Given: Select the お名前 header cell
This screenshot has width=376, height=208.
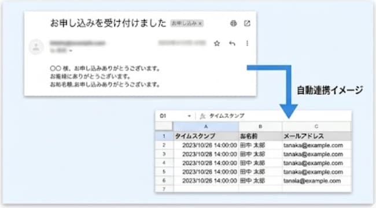Looking at the screenshot, I should point(260,136).
